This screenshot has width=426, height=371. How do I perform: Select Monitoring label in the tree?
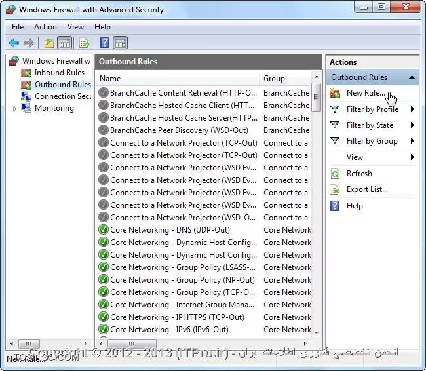pos(54,108)
